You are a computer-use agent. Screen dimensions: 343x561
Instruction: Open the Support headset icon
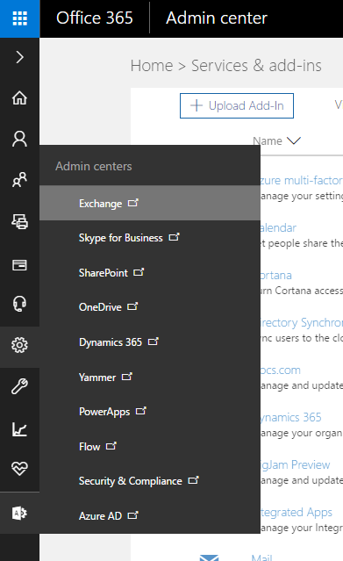(19, 304)
